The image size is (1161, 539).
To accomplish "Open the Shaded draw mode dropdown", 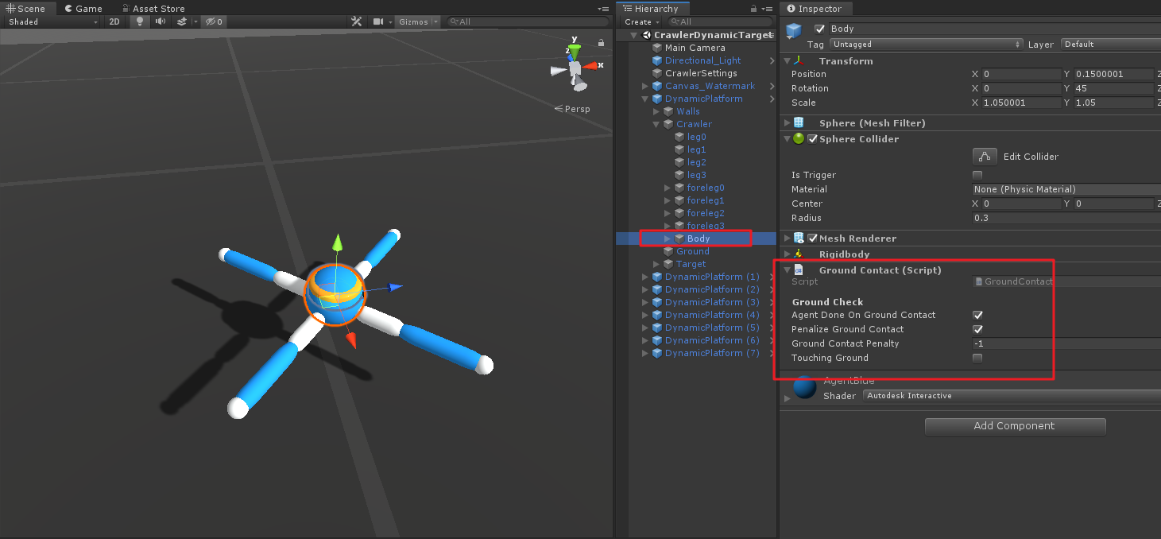I will 52,21.
